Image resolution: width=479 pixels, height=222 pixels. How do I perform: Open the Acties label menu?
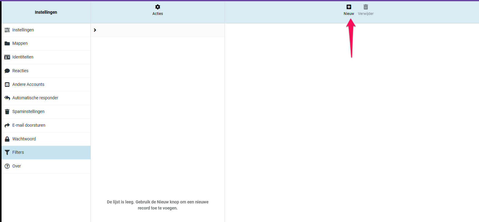(158, 14)
